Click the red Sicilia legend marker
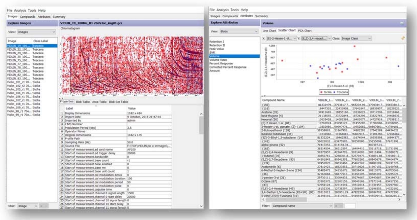Screen dimensions: 417x220 coord(321,92)
